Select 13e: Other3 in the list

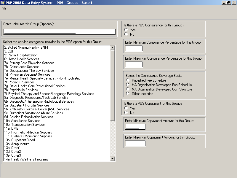57,155
